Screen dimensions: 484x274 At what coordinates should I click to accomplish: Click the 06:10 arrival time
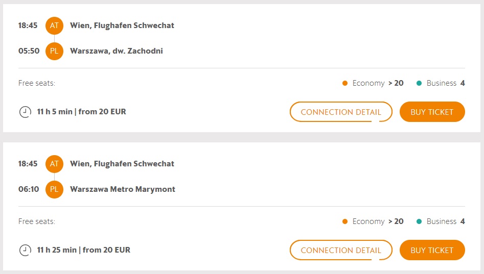[29, 189]
